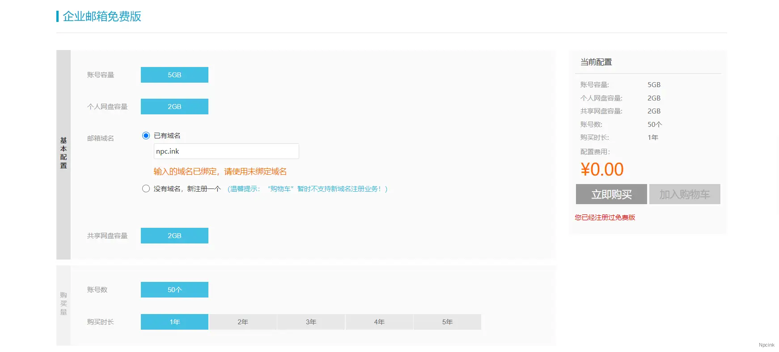Click the 输入的域名已绑定 error message
Viewport: 779px width, 352px height.
pos(220,172)
